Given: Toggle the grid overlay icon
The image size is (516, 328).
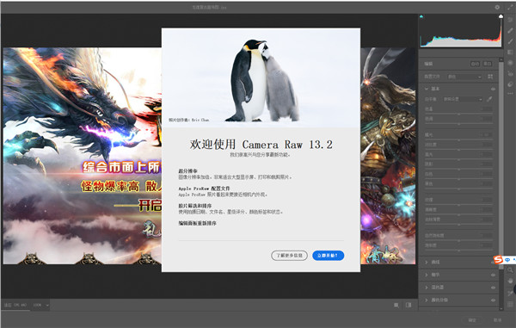Looking at the screenshot, I should [510, 304].
